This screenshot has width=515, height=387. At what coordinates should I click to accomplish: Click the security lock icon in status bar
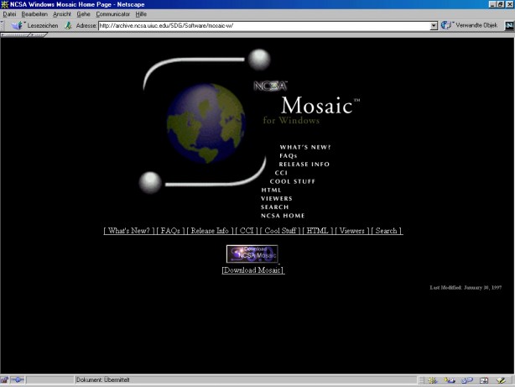tap(7, 380)
